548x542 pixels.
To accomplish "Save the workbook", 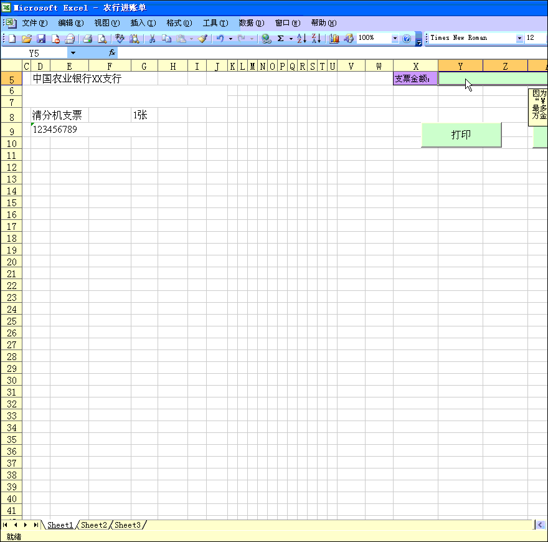I will 41,38.
